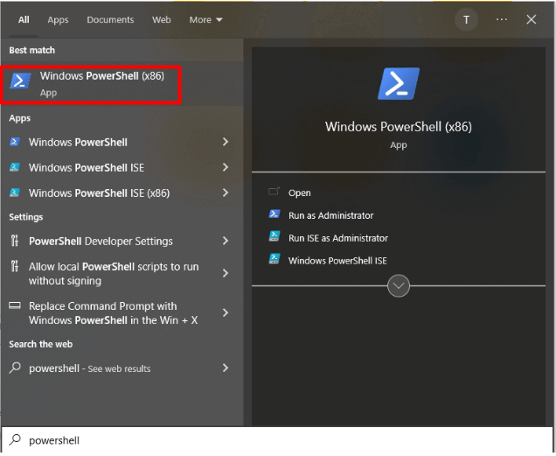Select the All filter tab
Viewport: 556px width, 456px height.
[24, 20]
